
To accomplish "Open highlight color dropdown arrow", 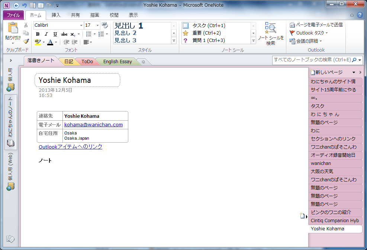I will [44, 42].
